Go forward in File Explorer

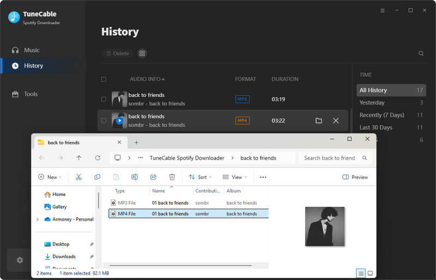[60, 158]
